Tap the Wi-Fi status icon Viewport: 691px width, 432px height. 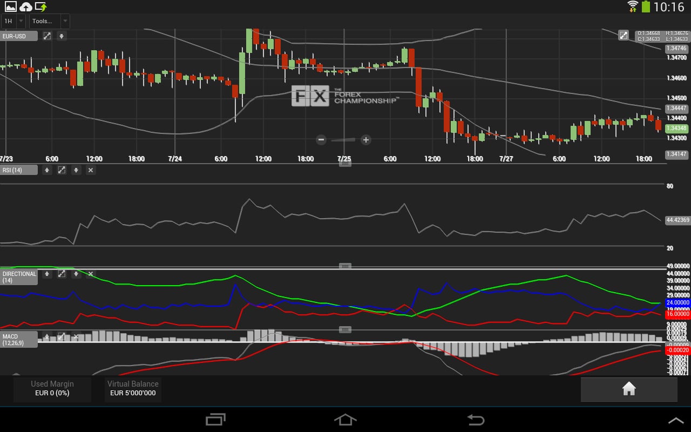633,6
